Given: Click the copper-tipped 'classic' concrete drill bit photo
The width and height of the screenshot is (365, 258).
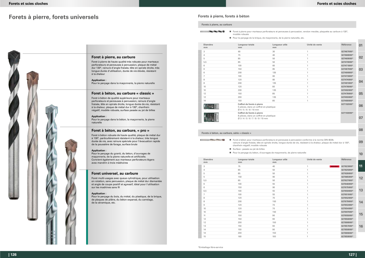Looking at the screenshot, I should [x=32, y=146].
